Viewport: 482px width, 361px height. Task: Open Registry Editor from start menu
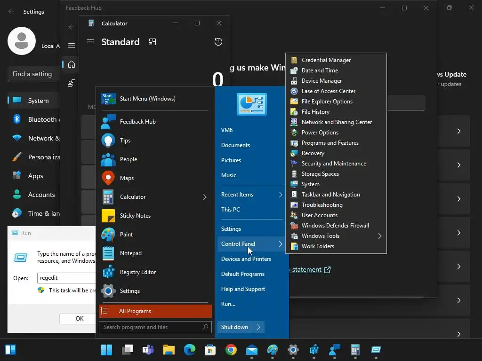[x=155, y=272]
